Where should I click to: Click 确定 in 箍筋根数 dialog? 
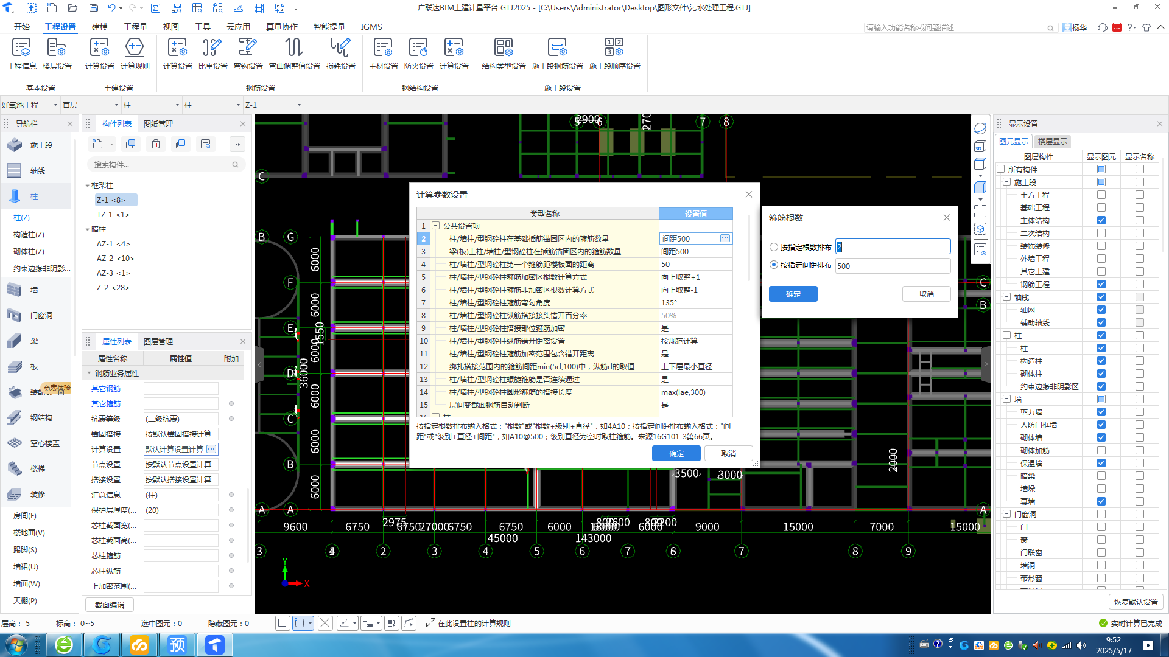[793, 294]
